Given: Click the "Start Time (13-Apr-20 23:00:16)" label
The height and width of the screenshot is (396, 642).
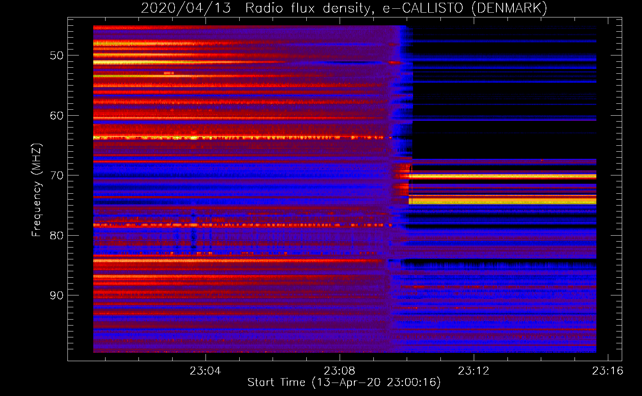Looking at the screenshot, I should click(344, 383).
